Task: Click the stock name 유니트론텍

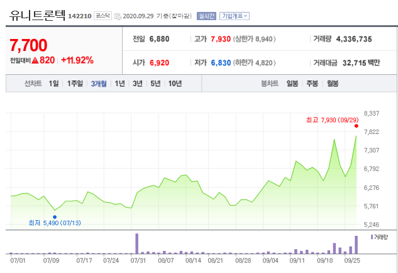Action: pos(37,15)
